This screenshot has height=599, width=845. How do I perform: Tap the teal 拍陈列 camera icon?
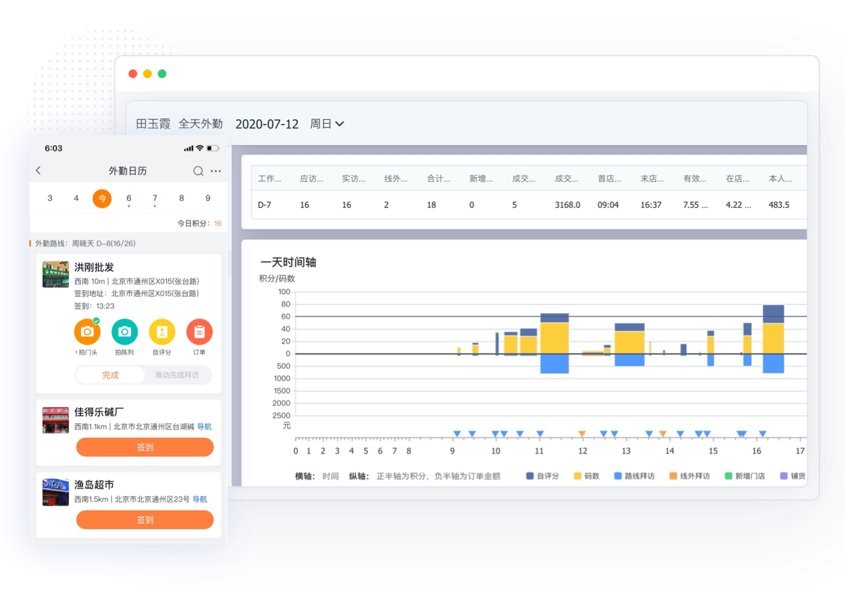(x=125, y=332)
